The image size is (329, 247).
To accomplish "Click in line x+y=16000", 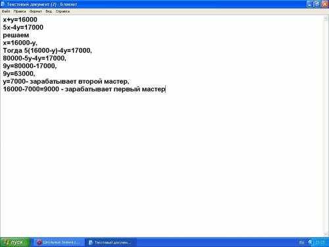I will click(20, 20).
